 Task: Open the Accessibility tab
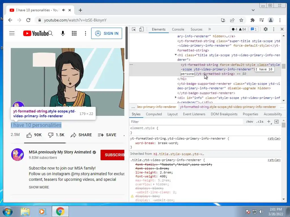(273, 114)
